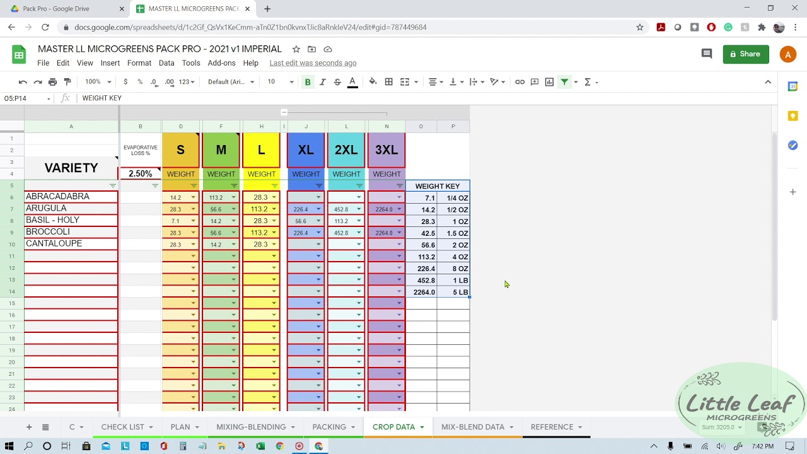Increase decimal places
This screenshot has height=454, width=807.
point(169,82)
